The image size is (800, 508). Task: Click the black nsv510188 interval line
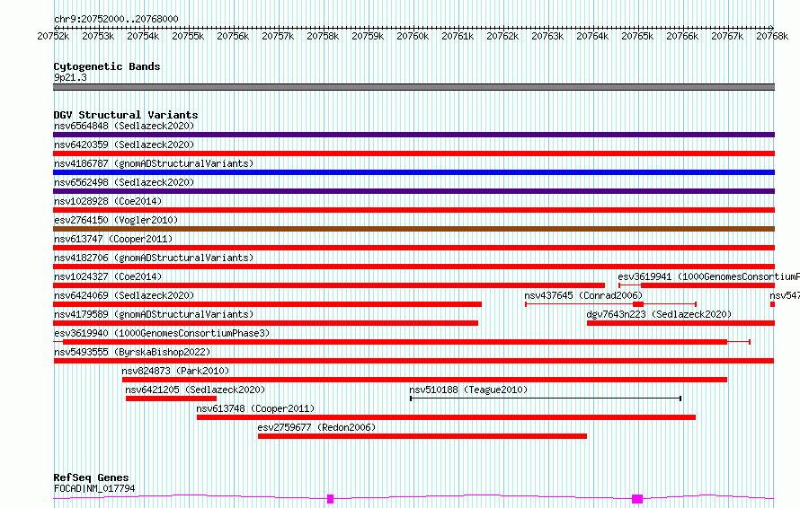[x=546, y=399]
